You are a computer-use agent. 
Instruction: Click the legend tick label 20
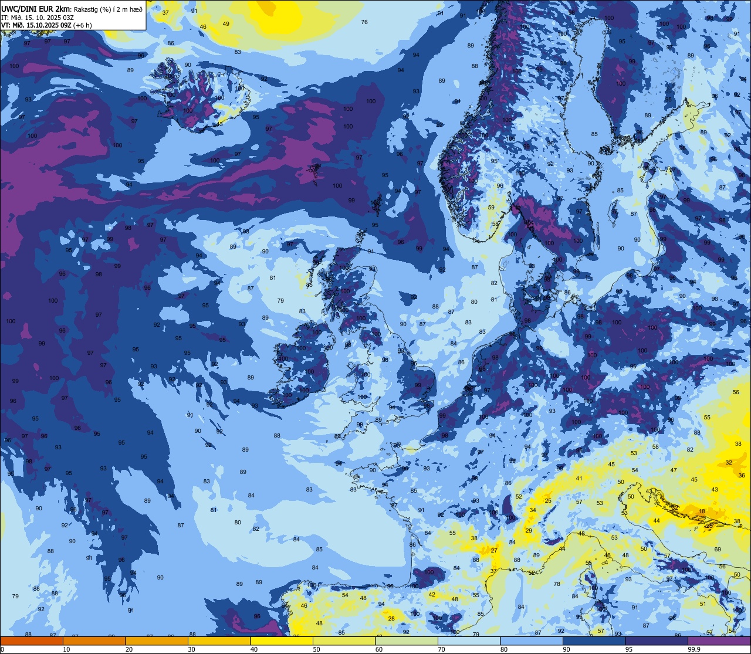(x=129, y=649)
